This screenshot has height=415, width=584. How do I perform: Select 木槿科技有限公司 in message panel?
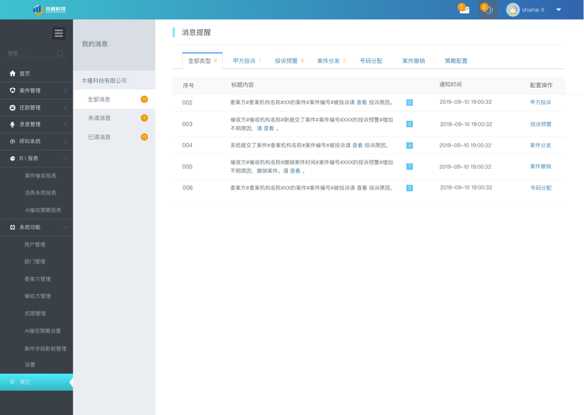click(104, 81)
